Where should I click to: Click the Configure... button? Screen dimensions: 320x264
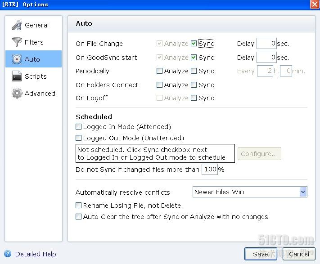click(x=259, y=153)
